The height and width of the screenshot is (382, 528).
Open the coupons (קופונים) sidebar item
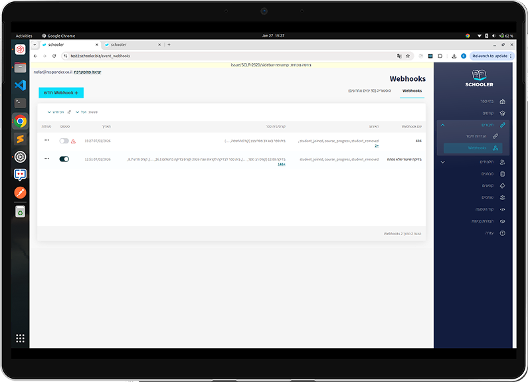(493, 185)
